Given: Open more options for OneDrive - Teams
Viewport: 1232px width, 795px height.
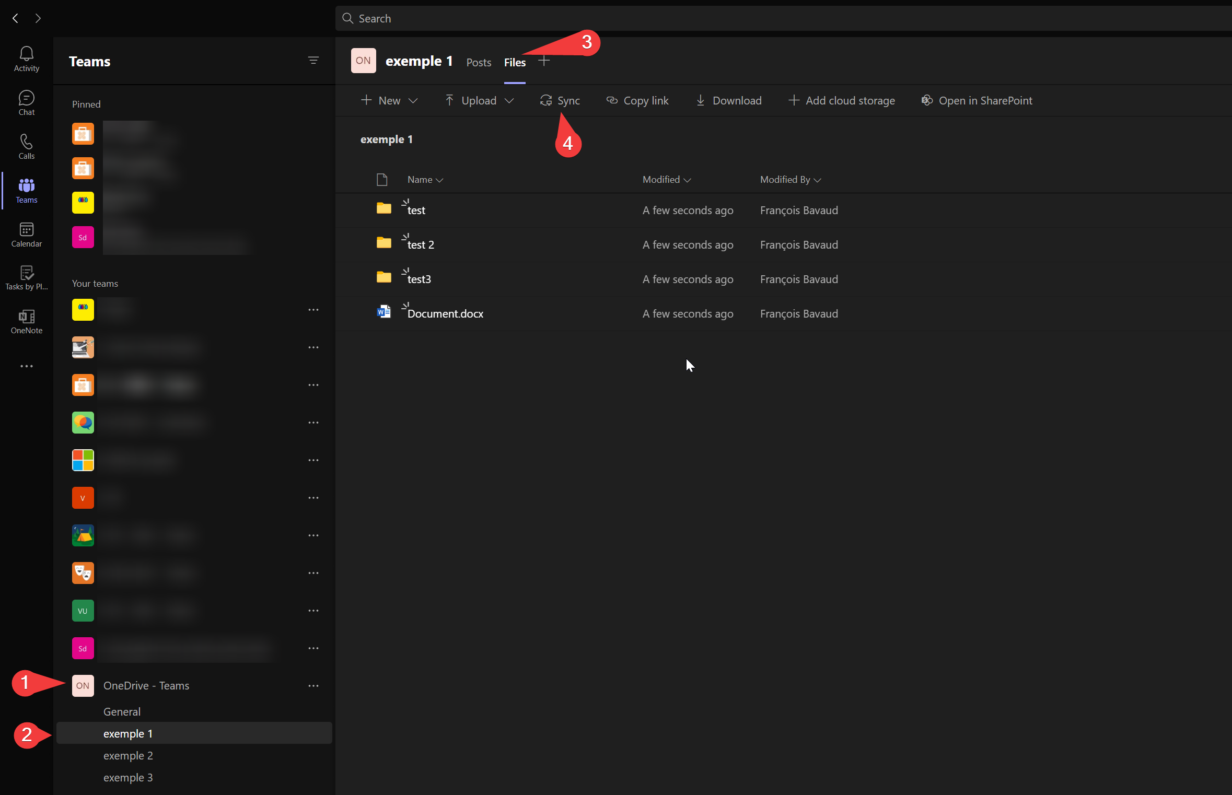Looking at the screenshot, I should (x=313, y=686).
